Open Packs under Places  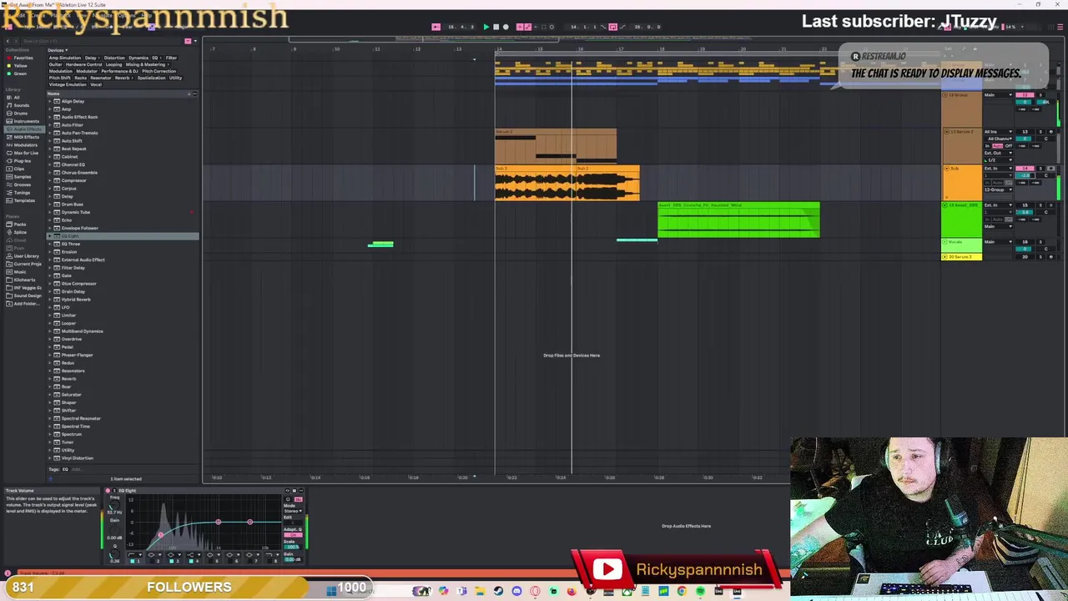(x=20, y=225)
